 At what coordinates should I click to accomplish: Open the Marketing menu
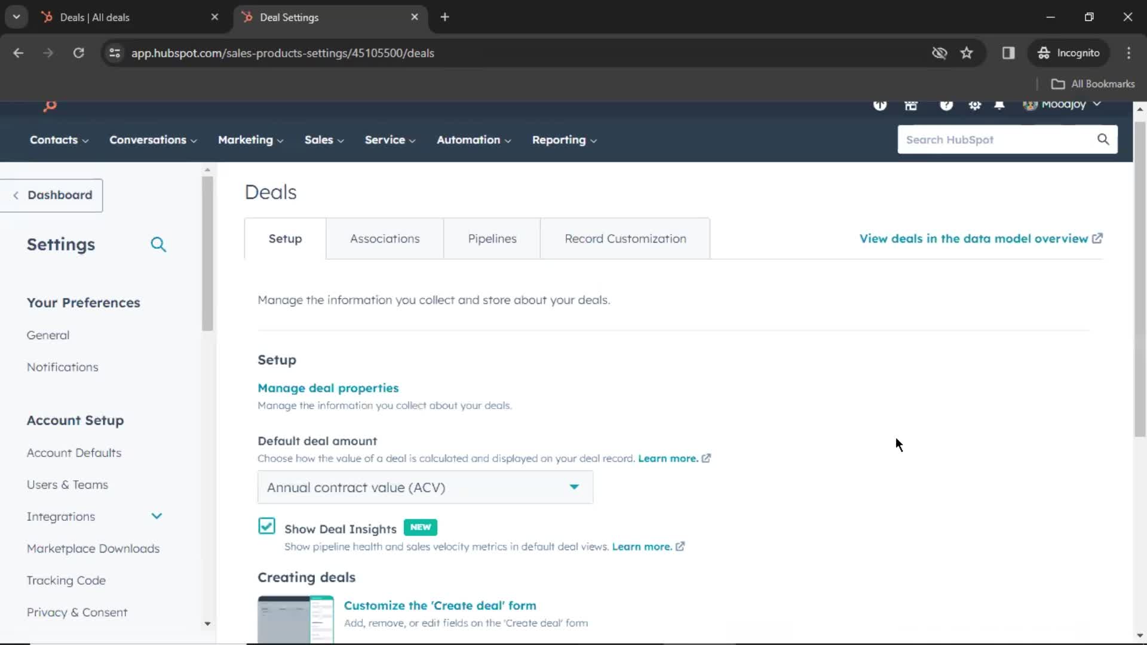(250, 140)
